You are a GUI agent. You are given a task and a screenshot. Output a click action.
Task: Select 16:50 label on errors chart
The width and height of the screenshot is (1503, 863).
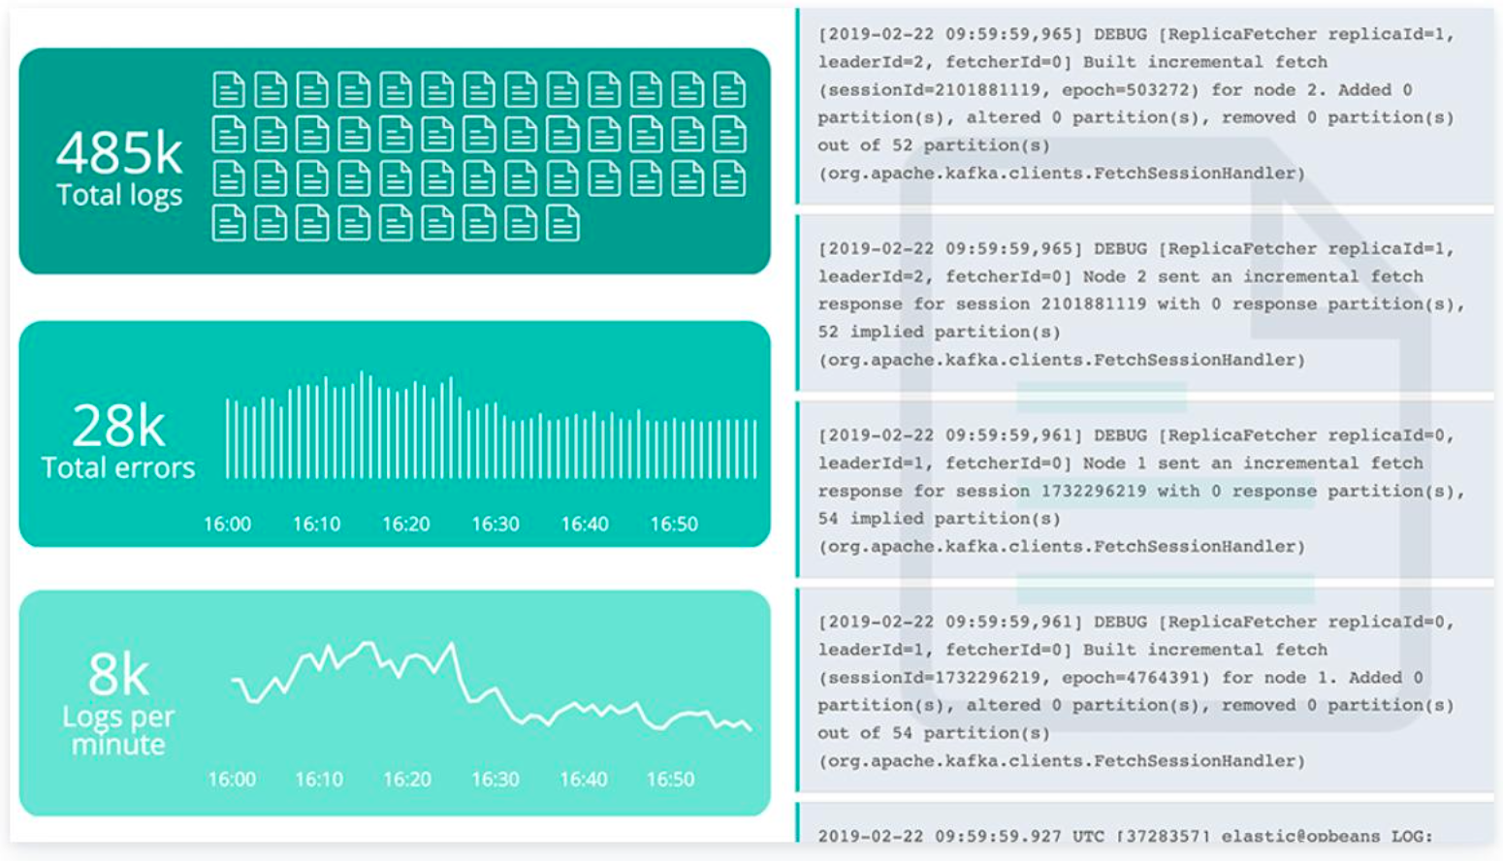(674, 525)
